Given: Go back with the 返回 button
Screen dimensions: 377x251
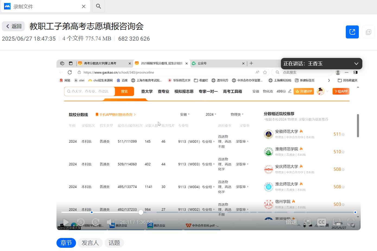Looking at the screenshot, I should point(14,26).
